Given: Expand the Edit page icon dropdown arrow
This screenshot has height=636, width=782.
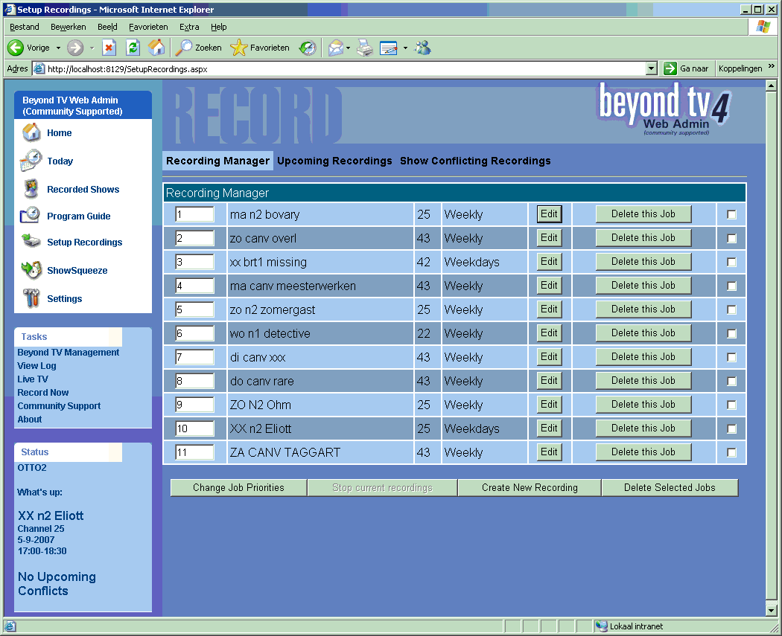Looking at the screenshot, I should pos(405,48).
